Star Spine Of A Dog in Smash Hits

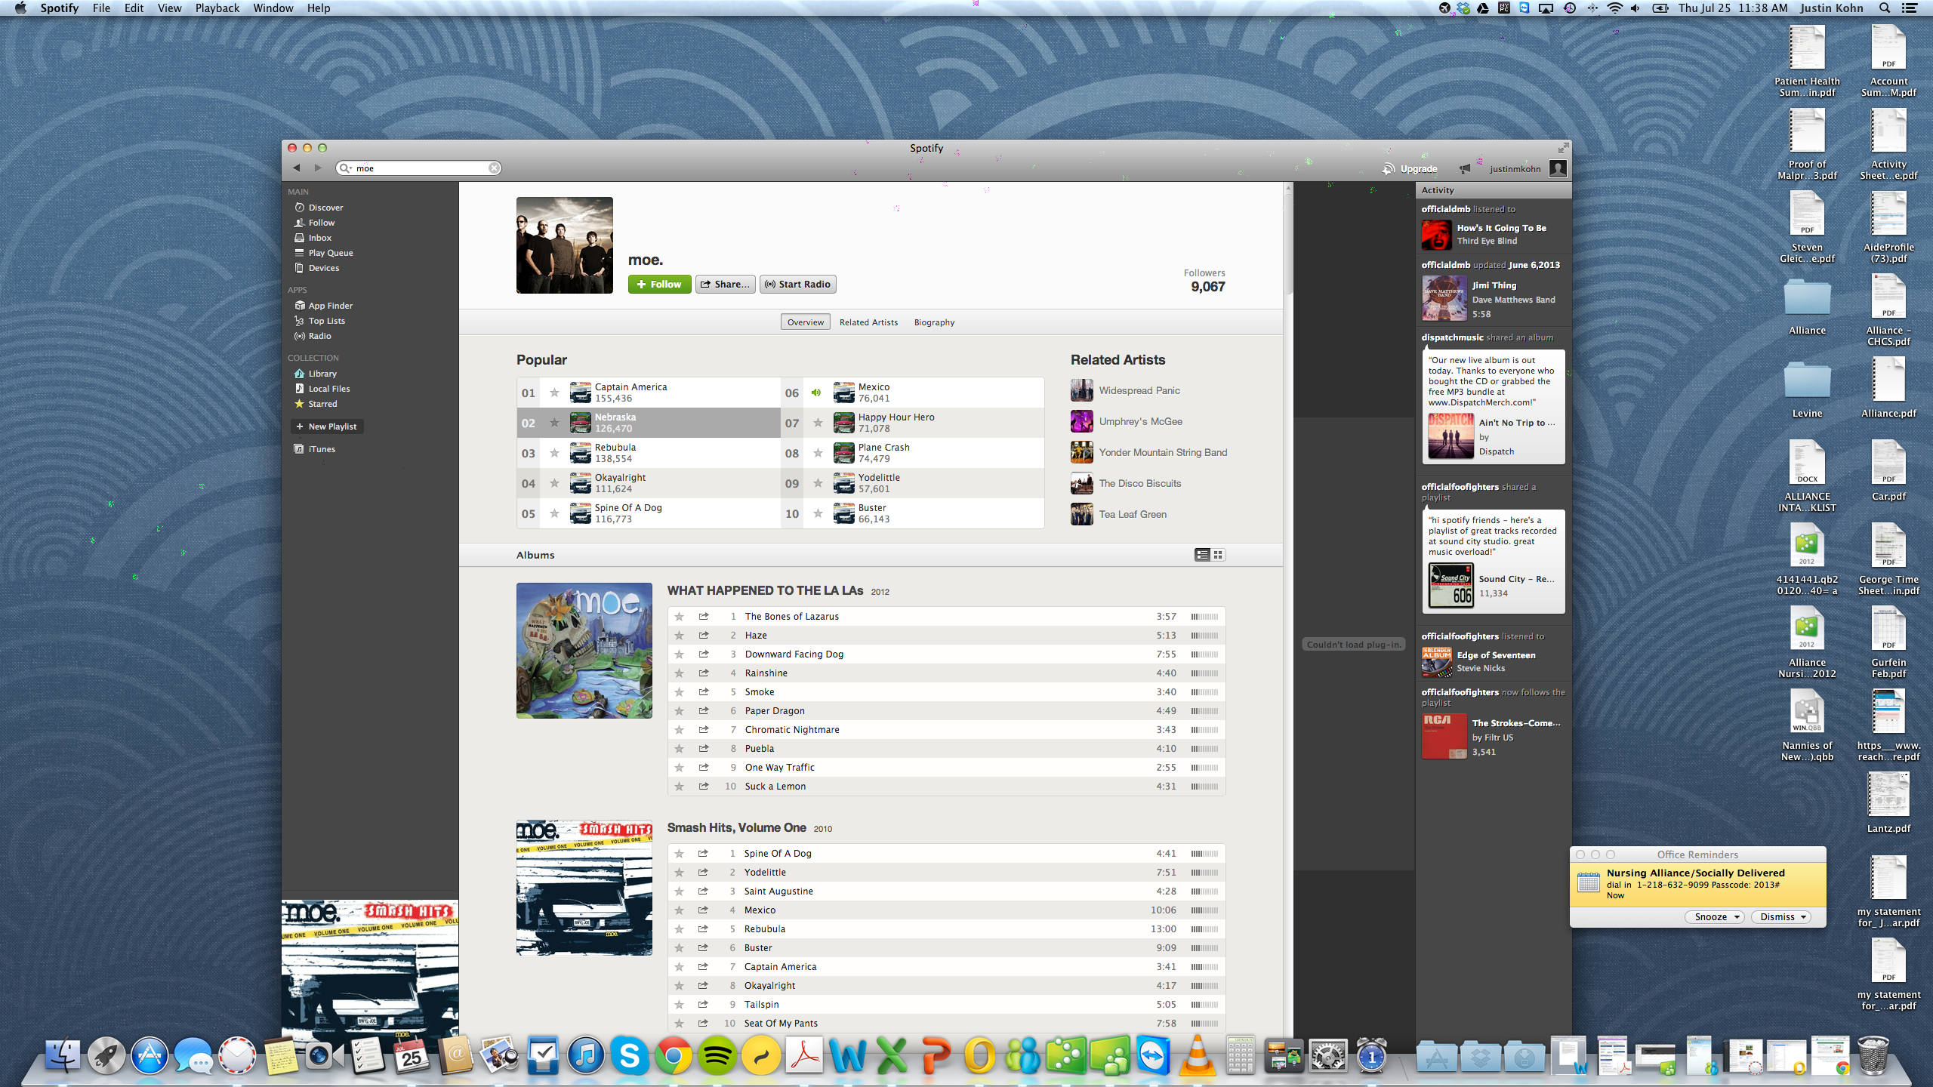(x=679, y=854)
